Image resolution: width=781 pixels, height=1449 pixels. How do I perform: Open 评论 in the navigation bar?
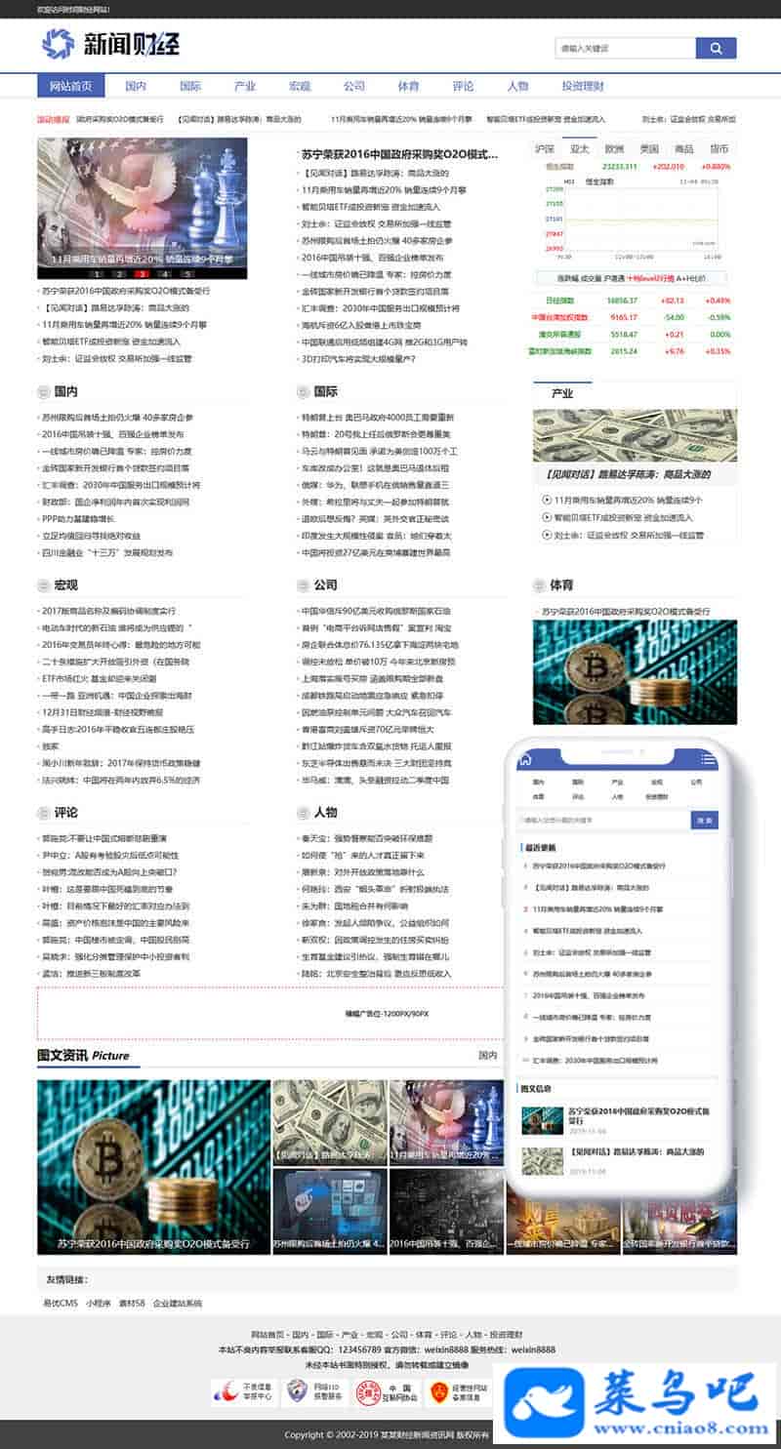(x=463, y=86)
